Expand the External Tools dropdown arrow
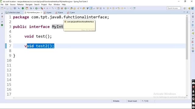Viewport: 195px width, 109px height. (44, 8)
